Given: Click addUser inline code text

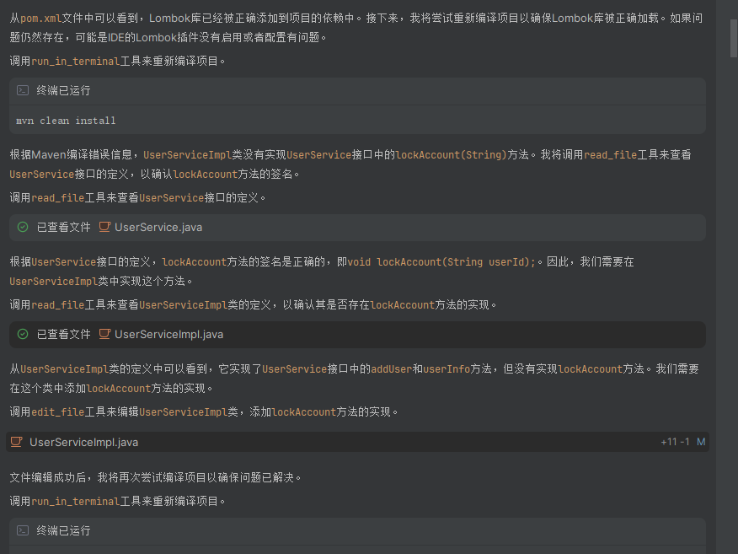Looking at the screenshot, I should click(x=391, y=368).
